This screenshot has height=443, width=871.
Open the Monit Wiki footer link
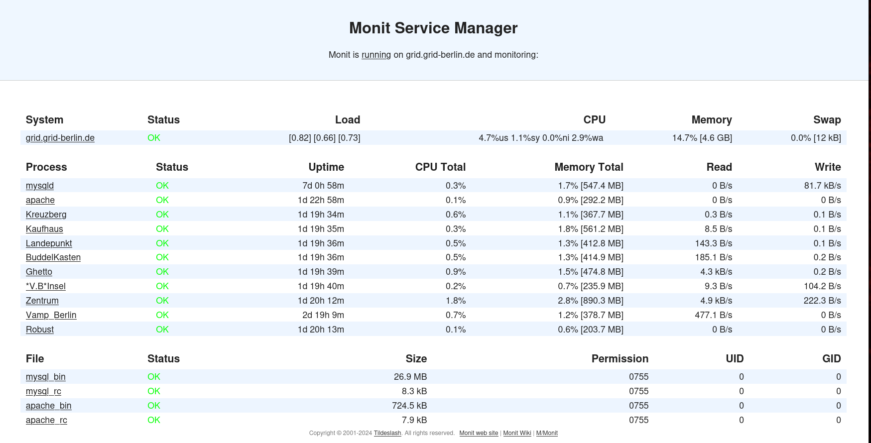[x=517, y=433]
